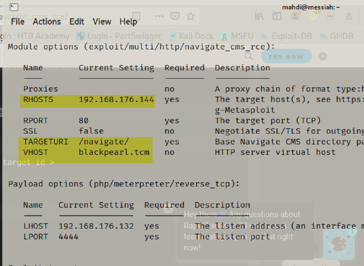
Task: Click TARGETURI value /navigate/
Action: point(104,142)
